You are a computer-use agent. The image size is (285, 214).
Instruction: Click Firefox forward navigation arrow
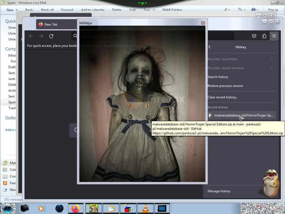point(41,36)
